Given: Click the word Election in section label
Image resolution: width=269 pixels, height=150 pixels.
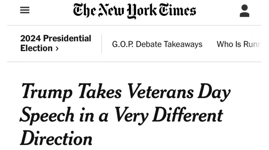Looking at the screenshot, I should point(36,48).
